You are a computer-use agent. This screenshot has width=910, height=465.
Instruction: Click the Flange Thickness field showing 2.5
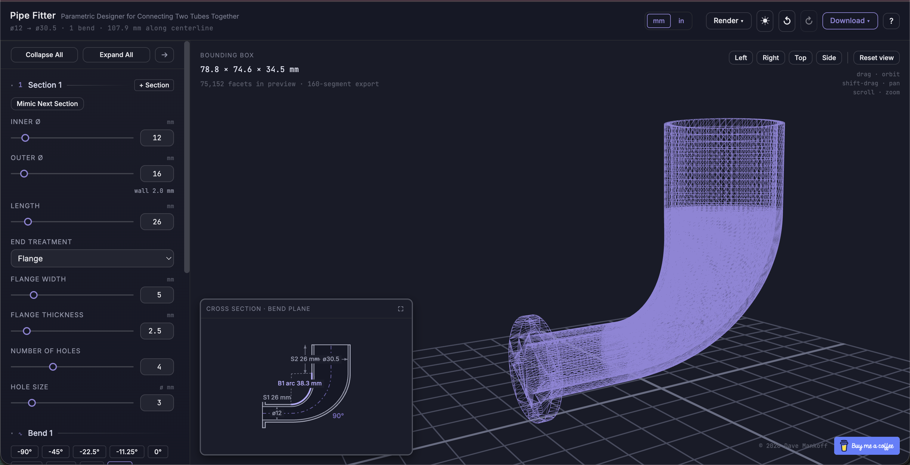pos(157,331)
